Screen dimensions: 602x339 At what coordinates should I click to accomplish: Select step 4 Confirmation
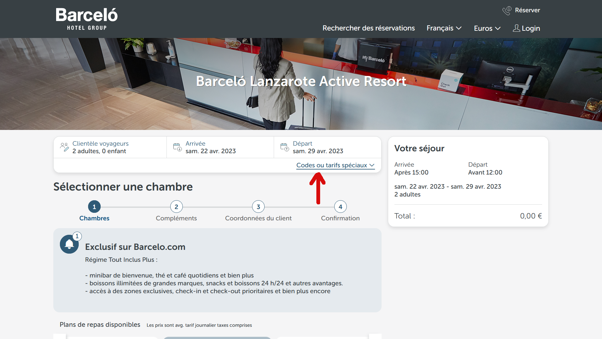click(340, 211)
